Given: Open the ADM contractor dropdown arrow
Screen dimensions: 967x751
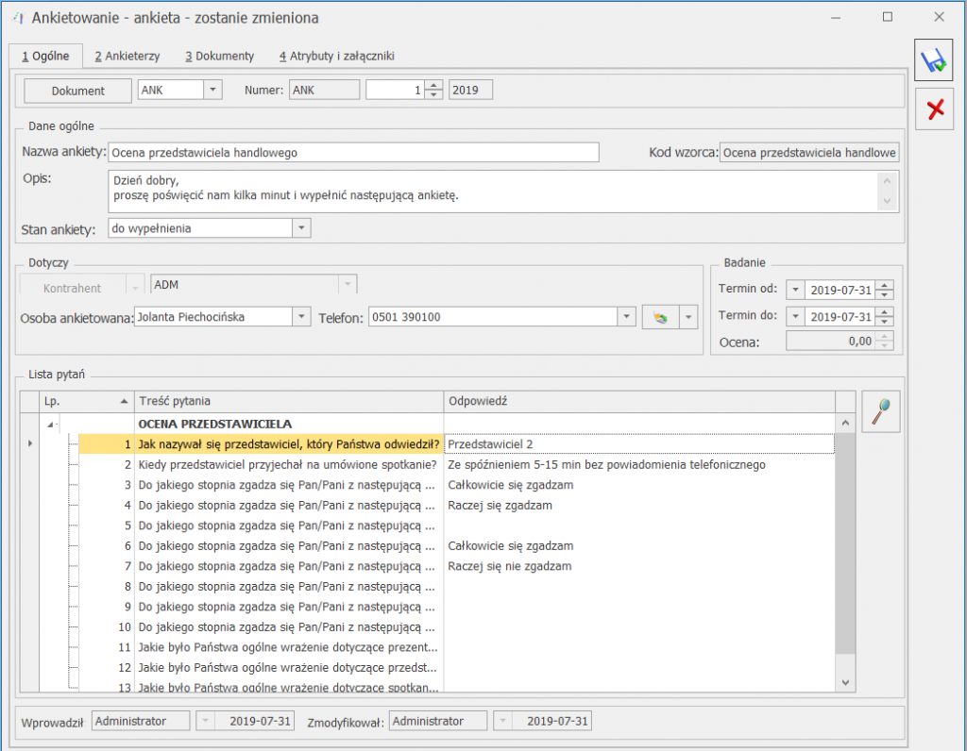Looking at the screenshot, I should tap(348, 284).
